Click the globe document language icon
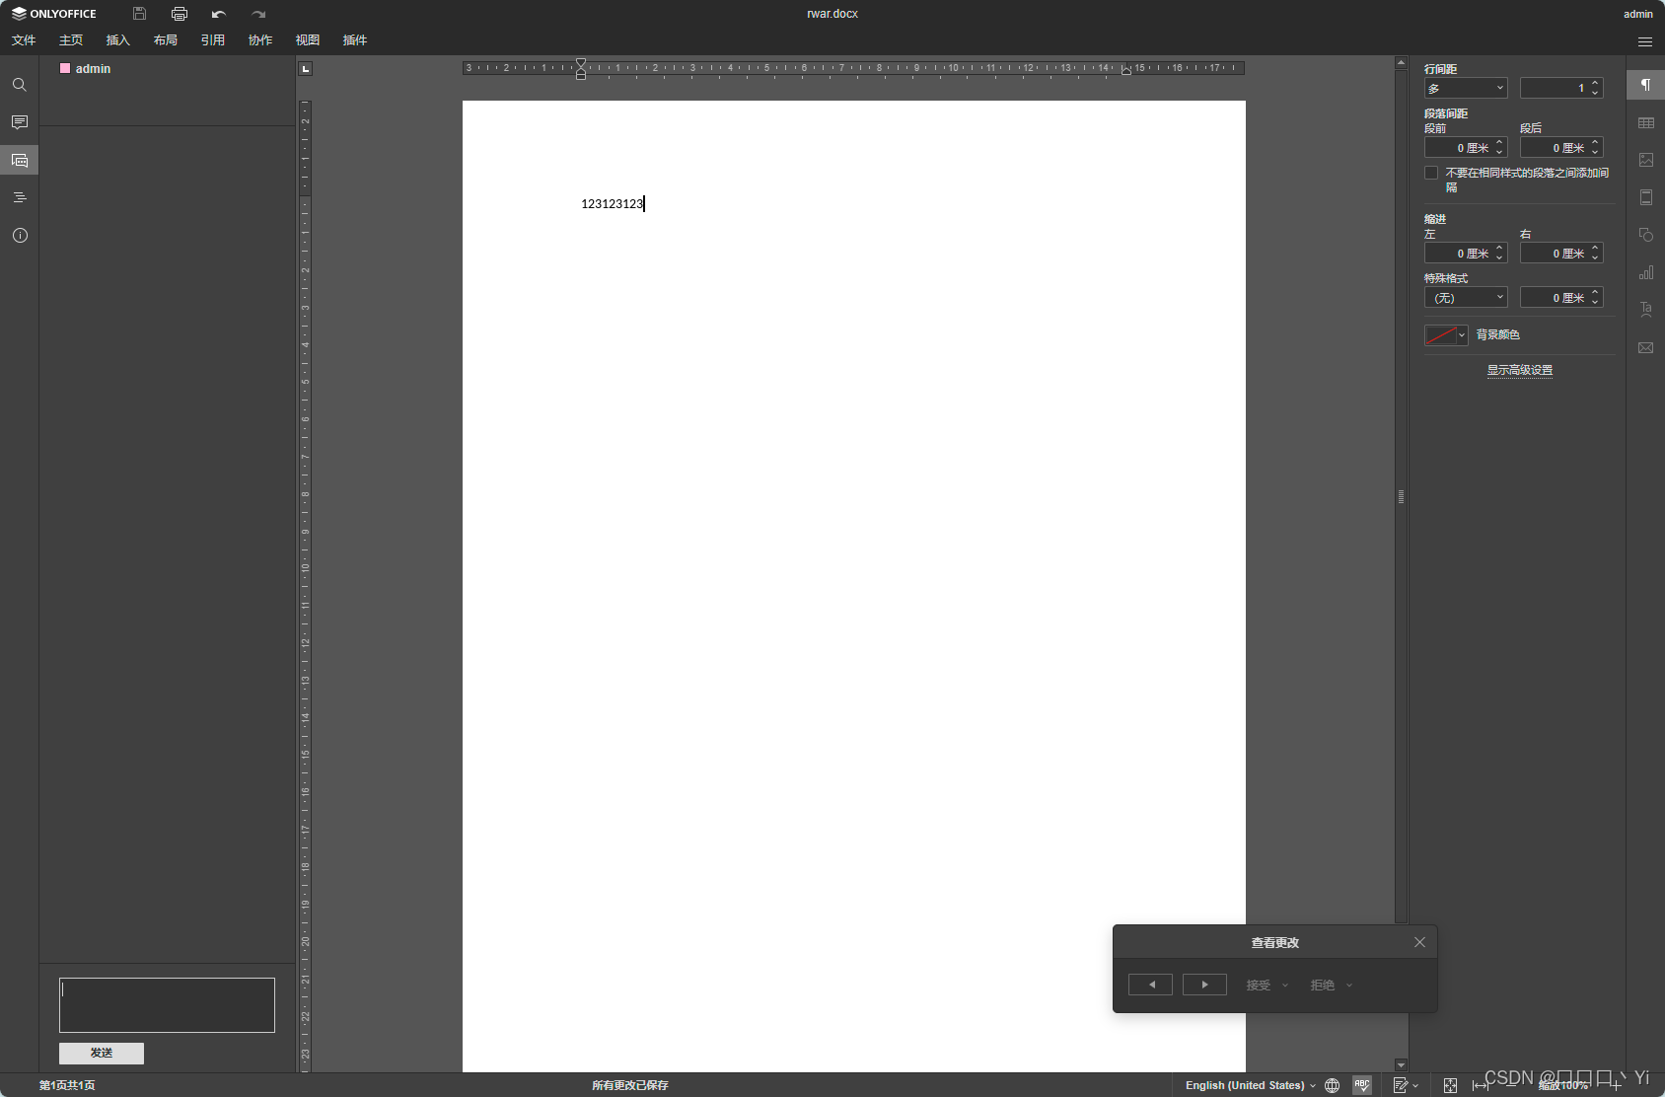The image size is (1665, 1097). 1332,1085
